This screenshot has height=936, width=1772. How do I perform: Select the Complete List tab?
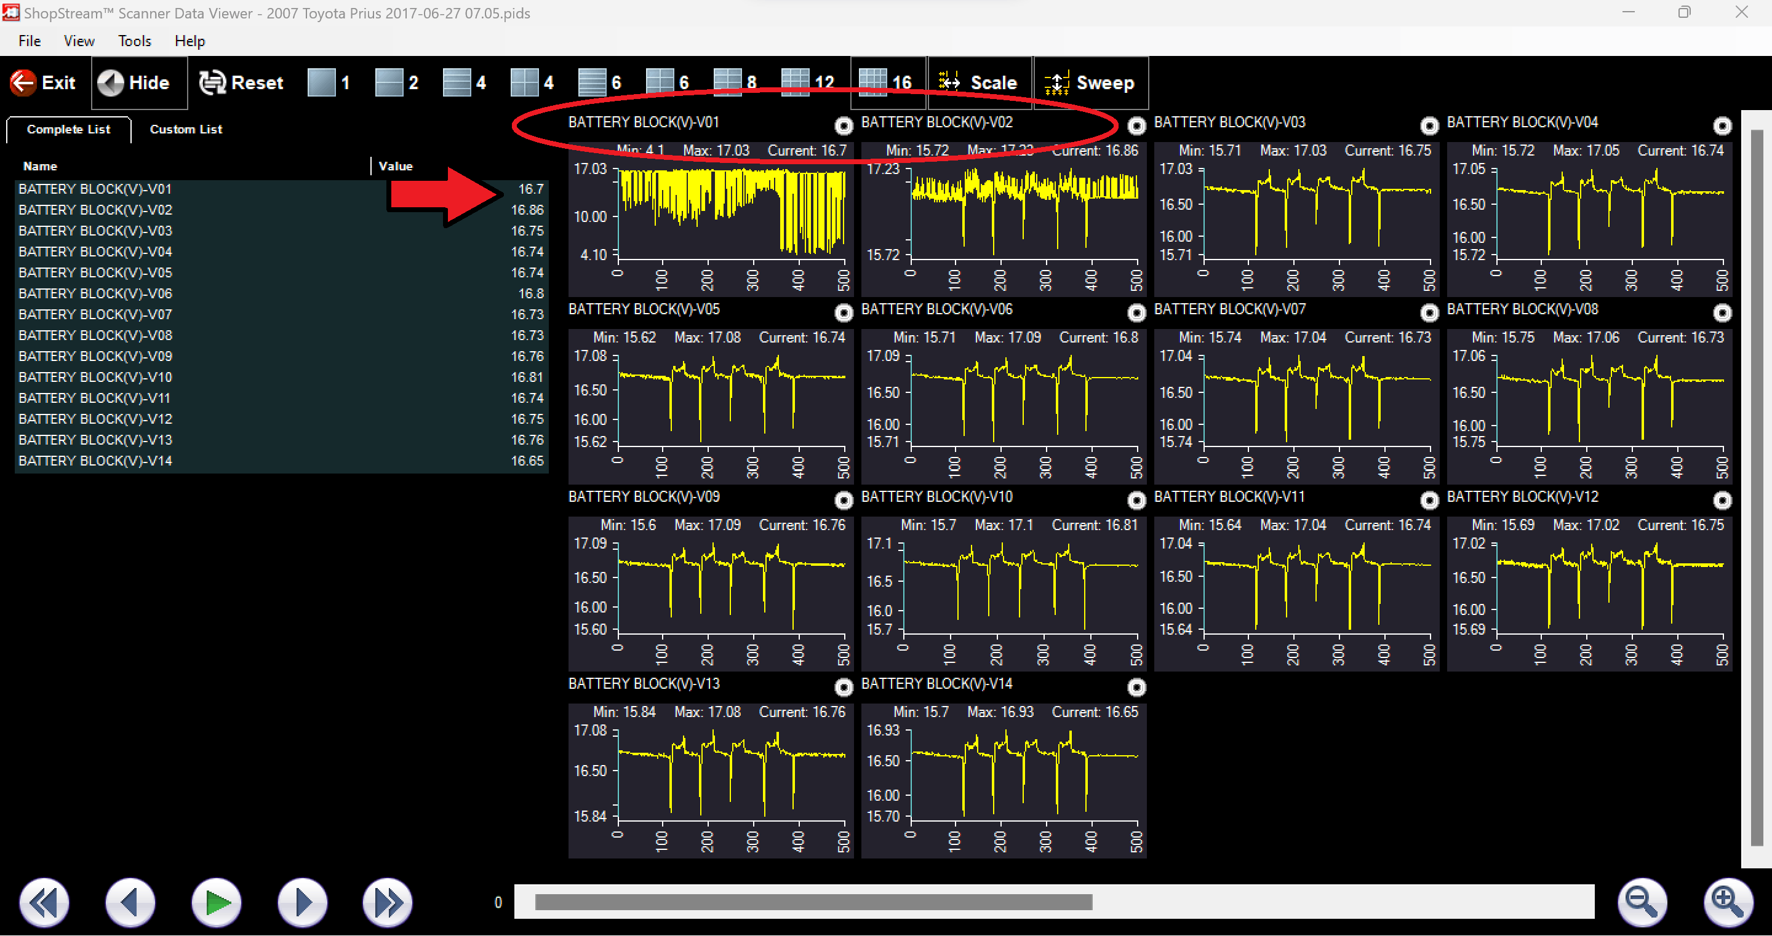coord(68,129)
